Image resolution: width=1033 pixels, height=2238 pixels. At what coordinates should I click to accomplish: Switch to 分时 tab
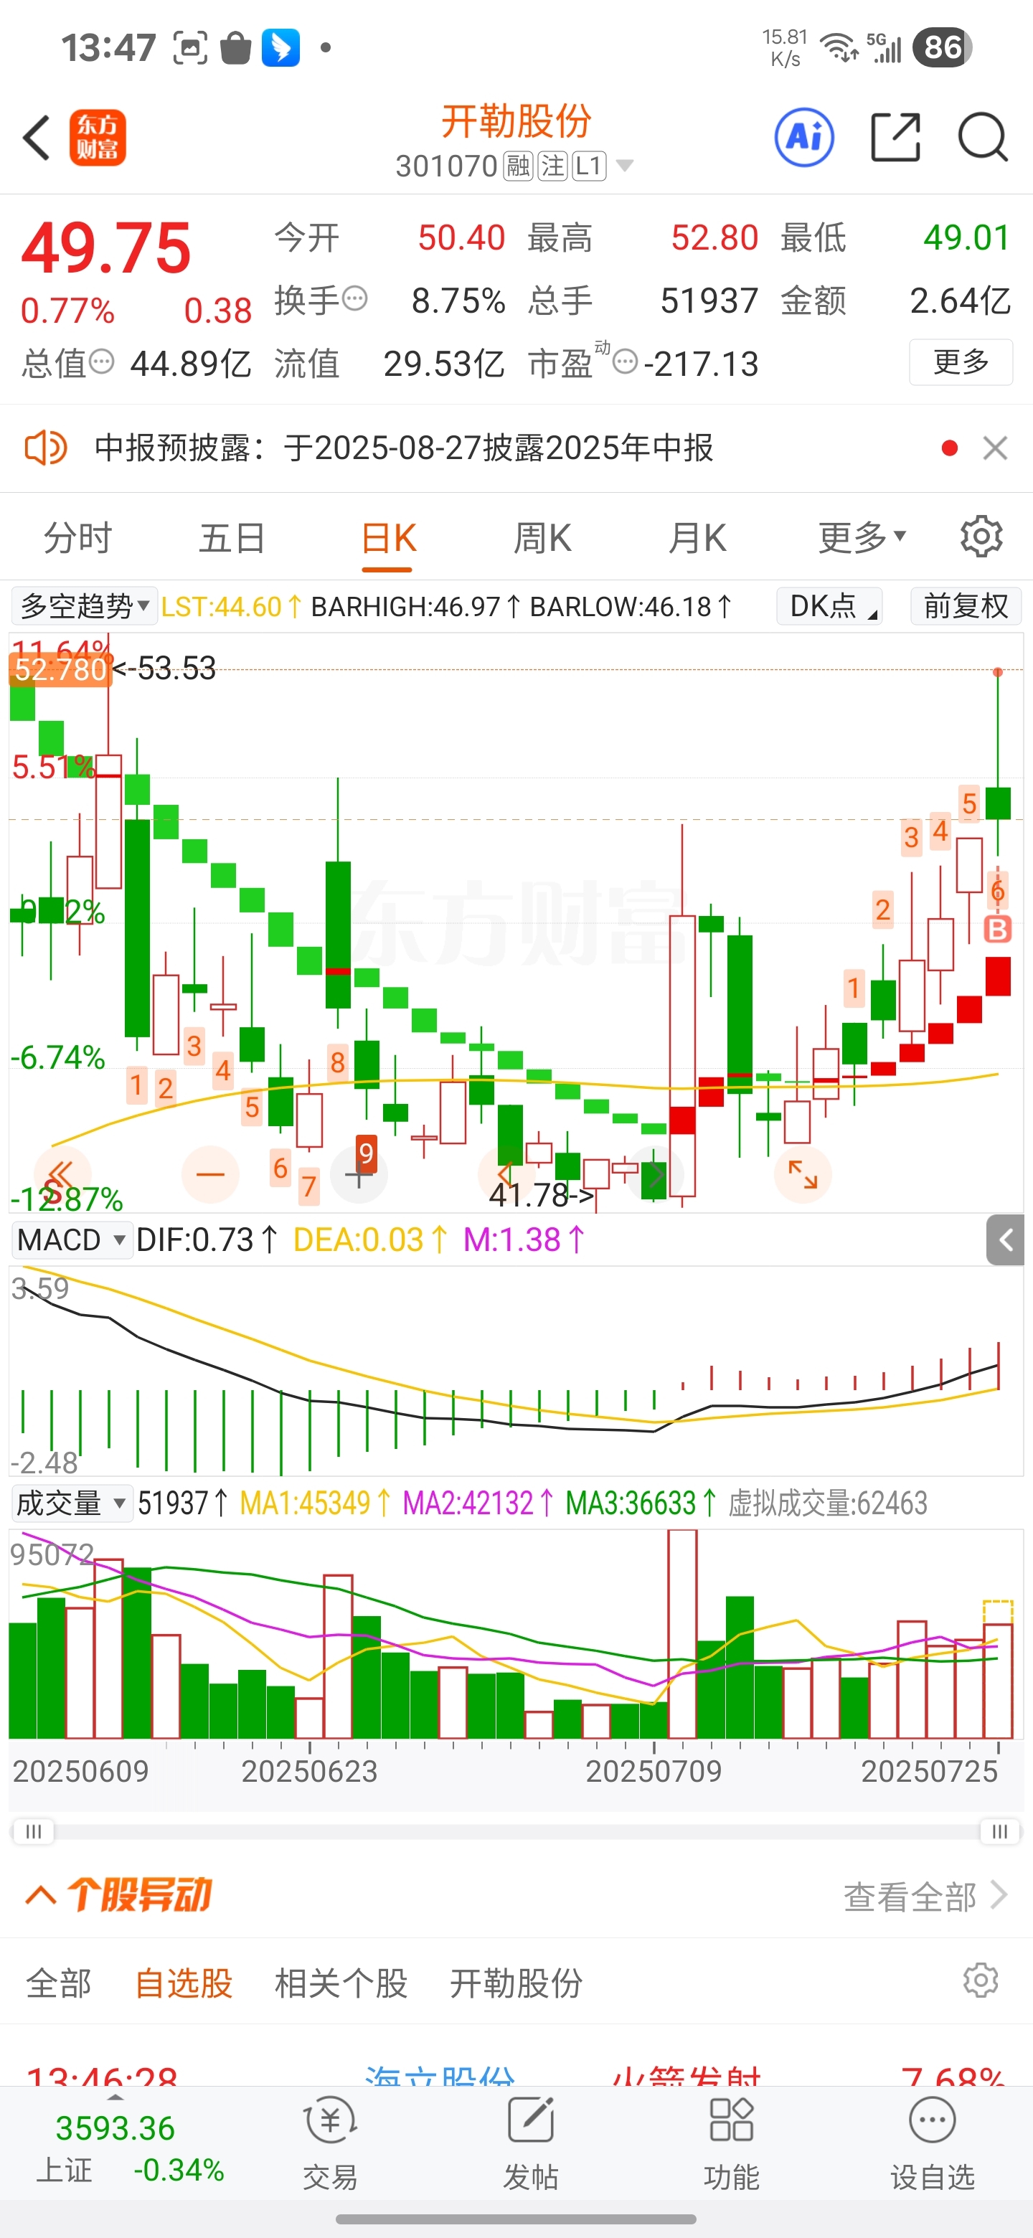78,538
